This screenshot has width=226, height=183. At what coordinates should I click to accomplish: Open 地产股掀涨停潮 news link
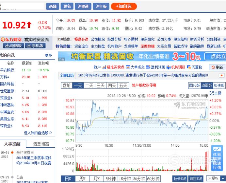(x=144, y=85)
